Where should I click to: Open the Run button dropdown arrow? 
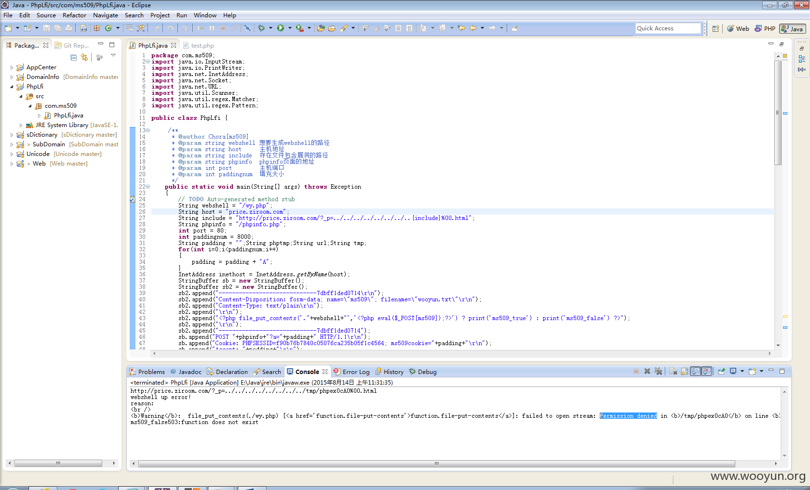(x=290, y=28)
